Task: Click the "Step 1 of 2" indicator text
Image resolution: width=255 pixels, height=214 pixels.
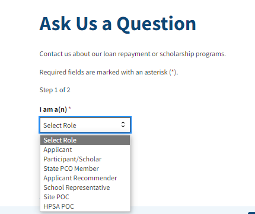Action: pyautogui.click(x=55, y=90)
